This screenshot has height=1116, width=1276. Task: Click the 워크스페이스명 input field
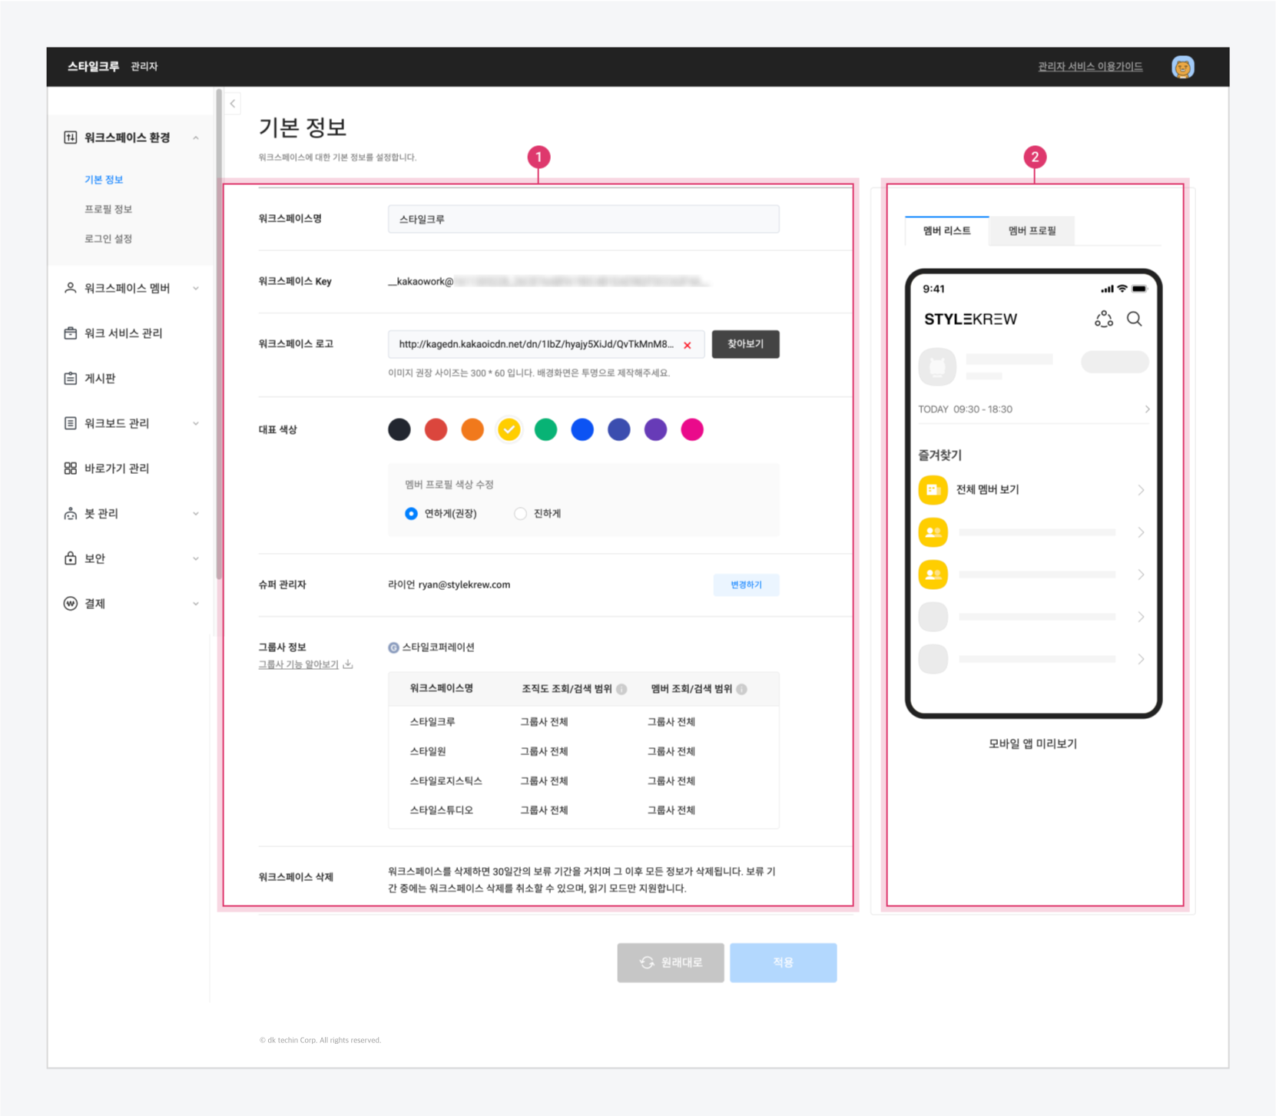(x=583, y=219)
